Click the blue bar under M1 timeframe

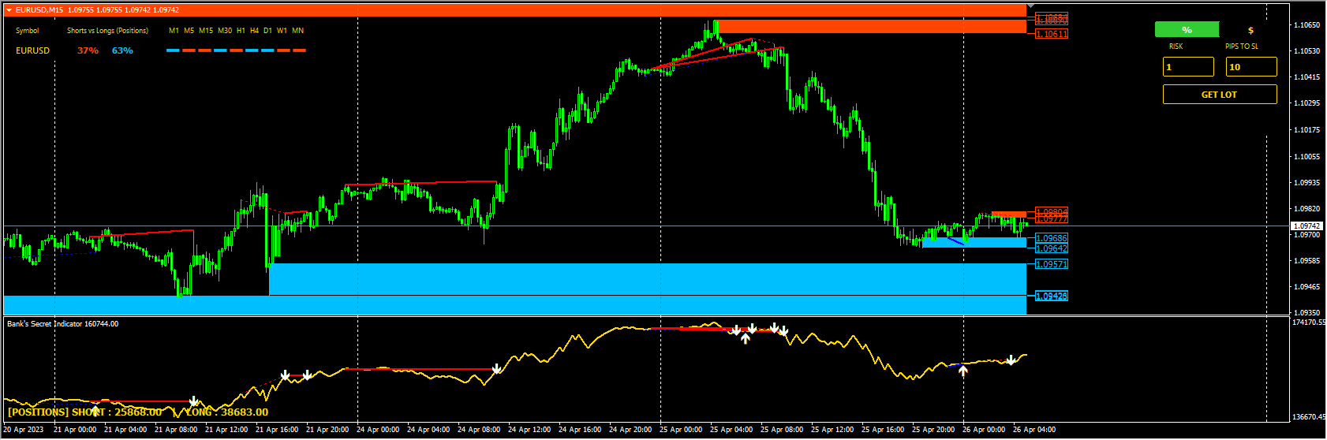173,50
